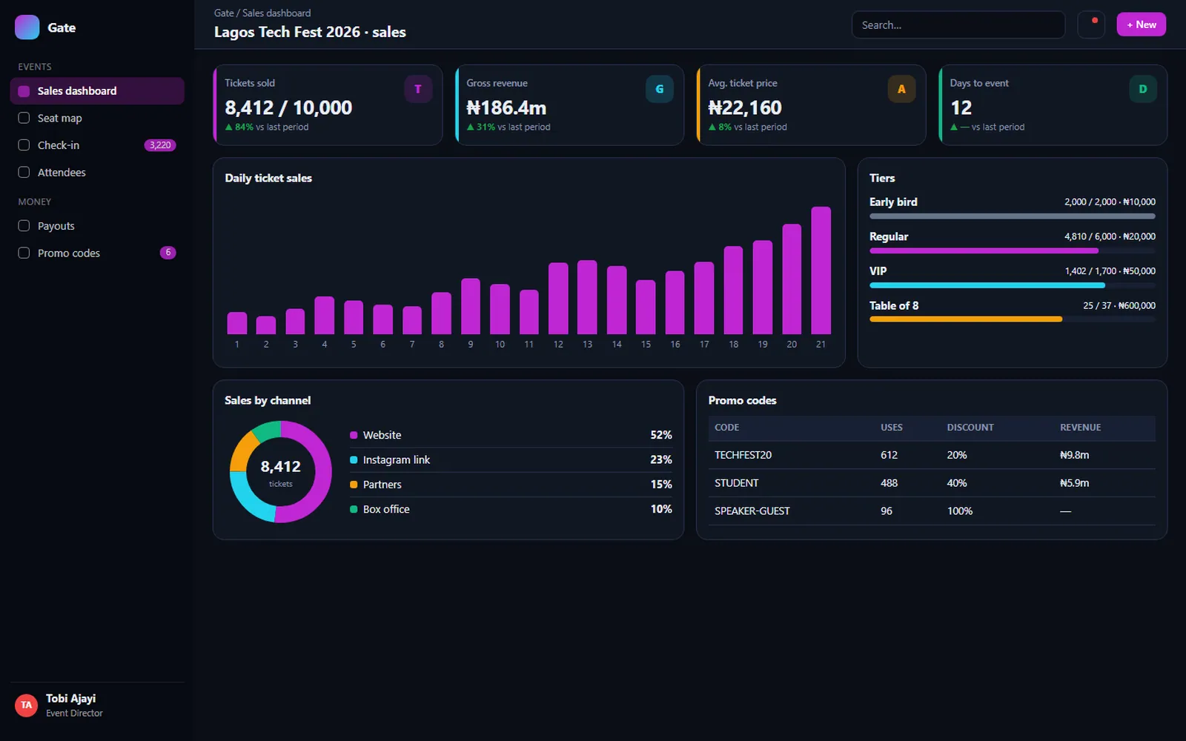
Task: Click the Check-in sidebar icon
Action: pos(24,145)
